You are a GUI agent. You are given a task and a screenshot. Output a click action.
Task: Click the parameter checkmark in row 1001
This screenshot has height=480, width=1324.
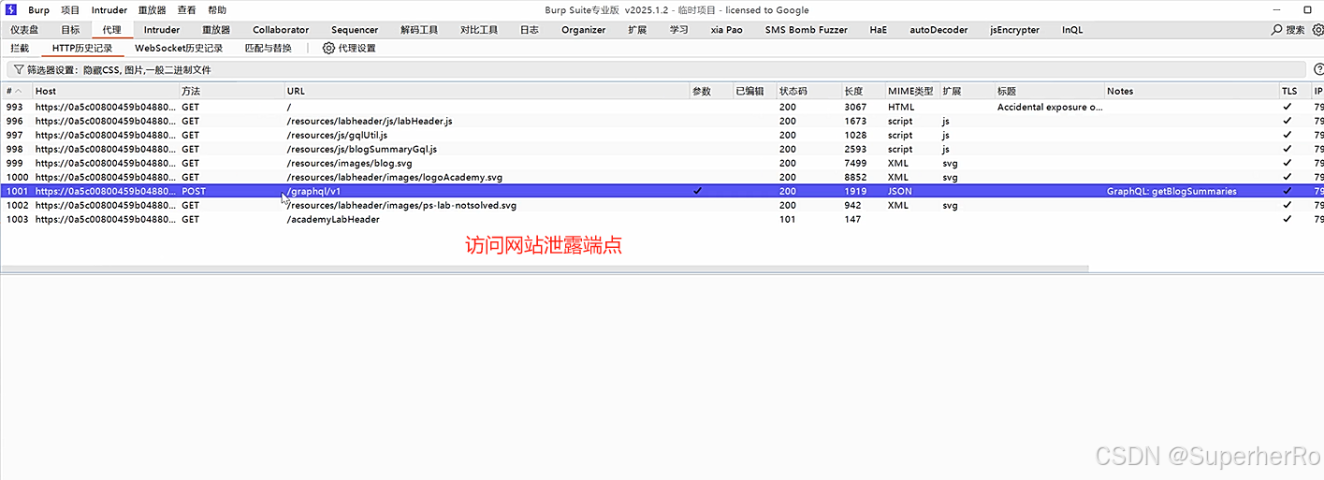click(697, 191)
